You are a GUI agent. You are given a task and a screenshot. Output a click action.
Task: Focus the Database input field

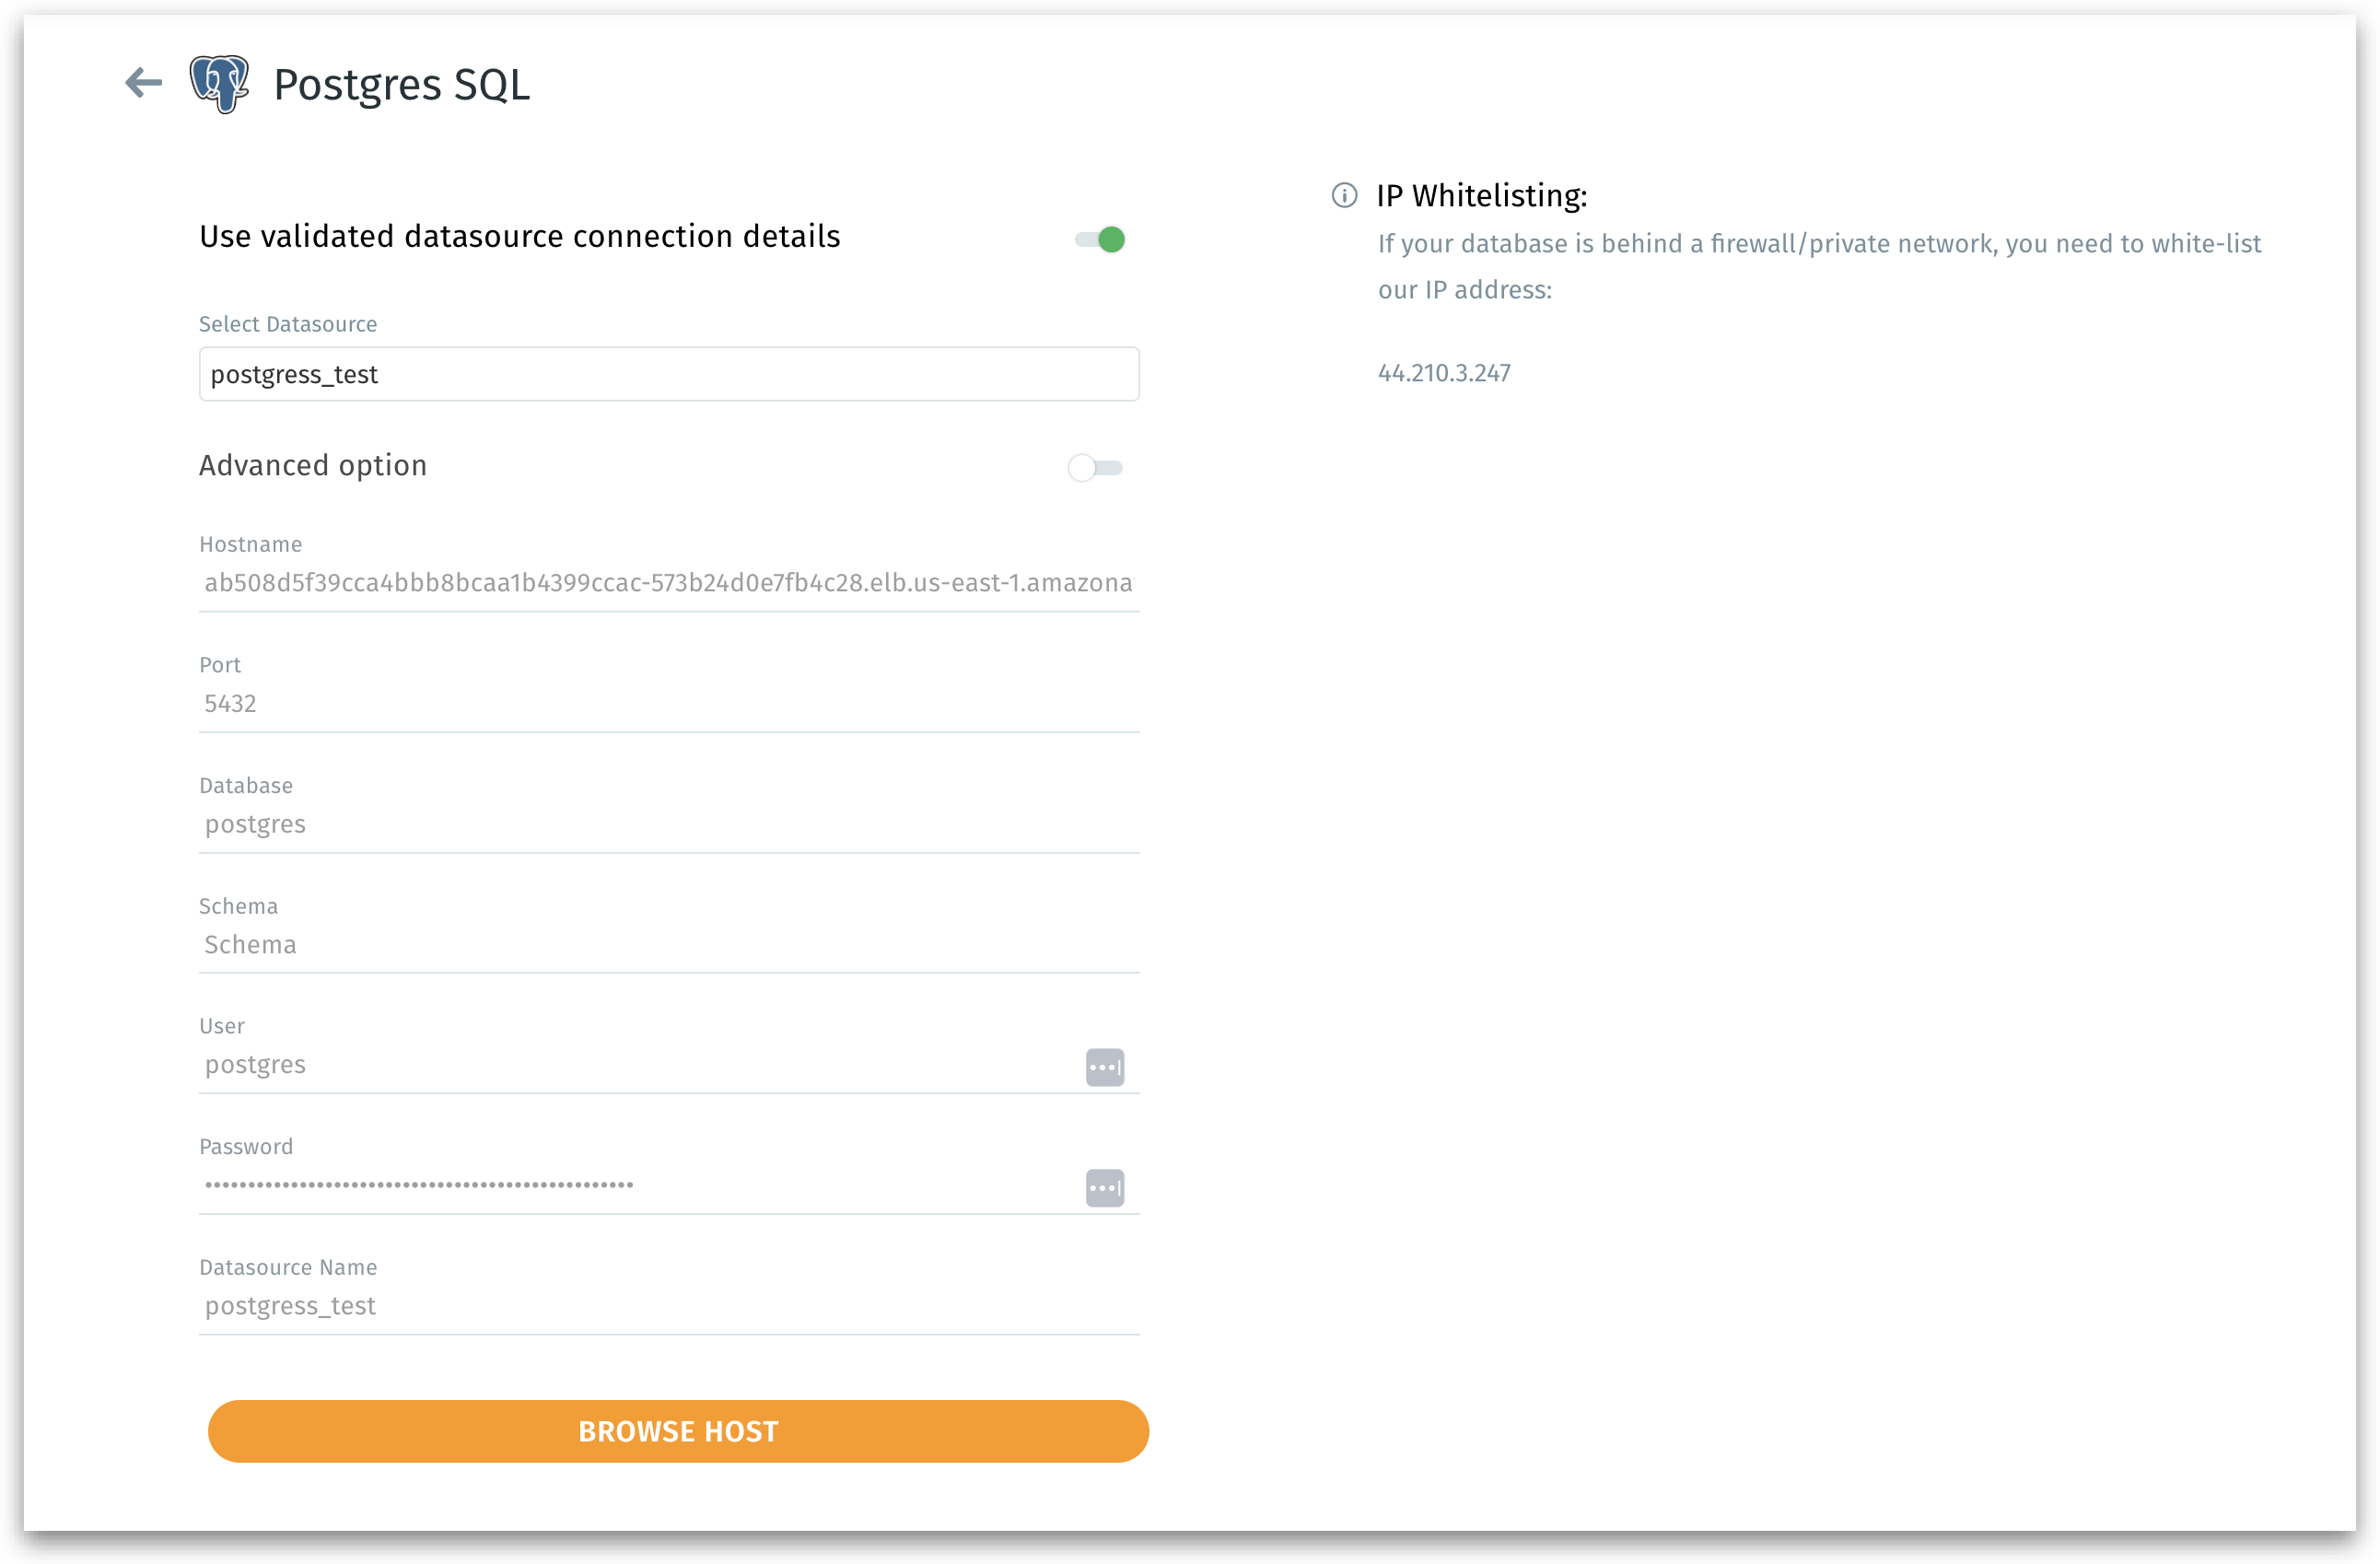[668, 824]
